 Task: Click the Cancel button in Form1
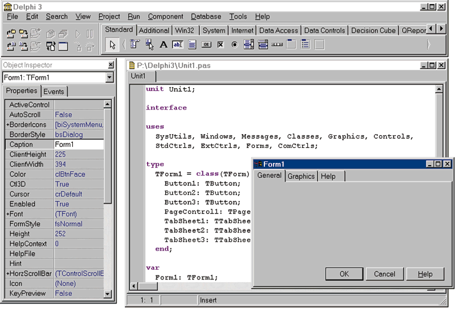(385, 274)
